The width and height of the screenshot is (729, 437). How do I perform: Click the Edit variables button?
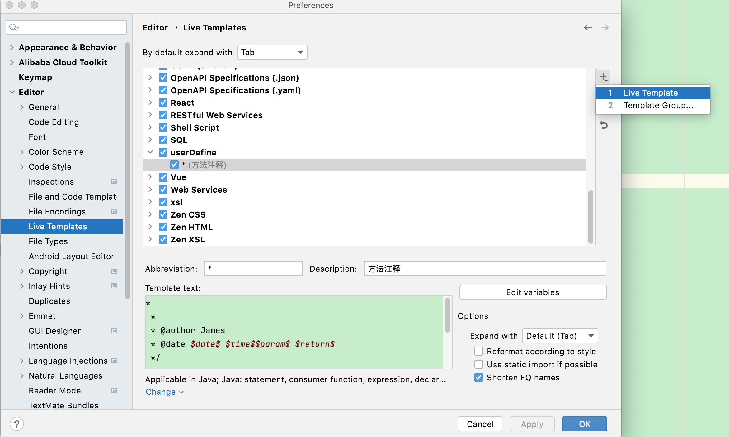pos(533,292)
